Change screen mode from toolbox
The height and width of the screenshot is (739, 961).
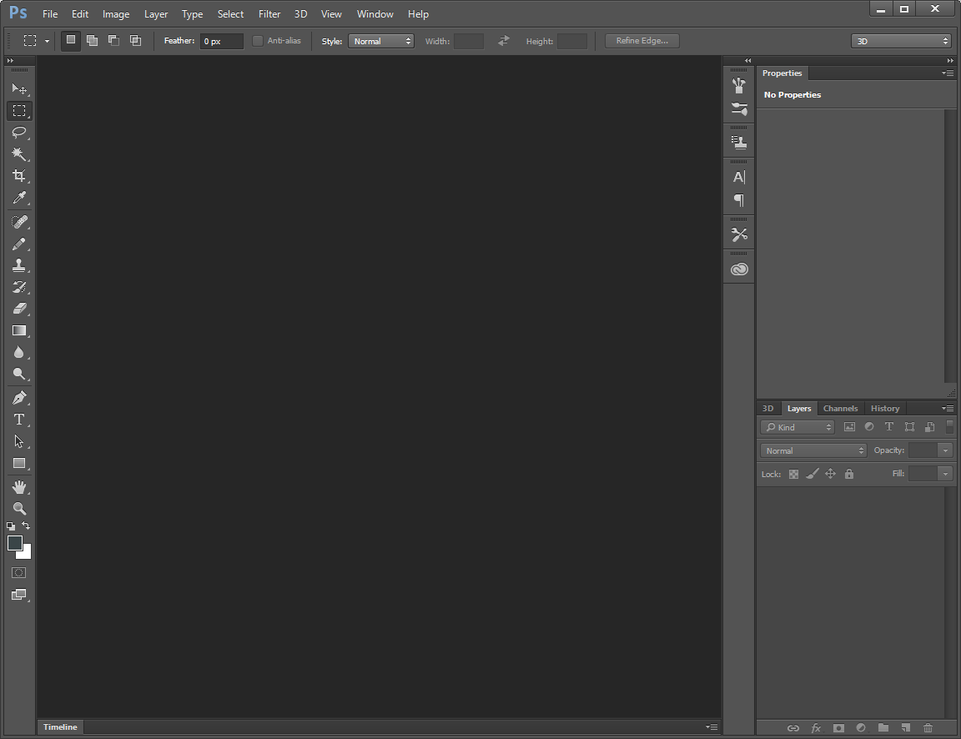coord(19,595)
